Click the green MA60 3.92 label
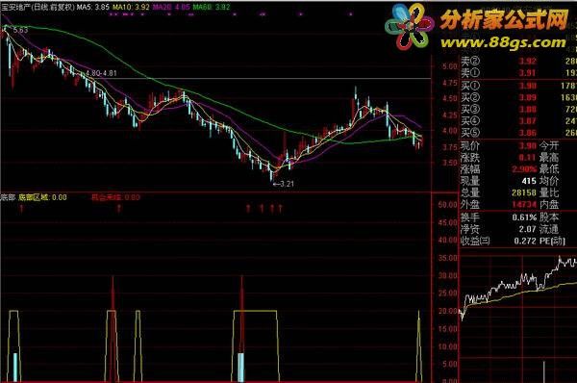The height and width of the screenshot is (383, 577). click(212, 7)
